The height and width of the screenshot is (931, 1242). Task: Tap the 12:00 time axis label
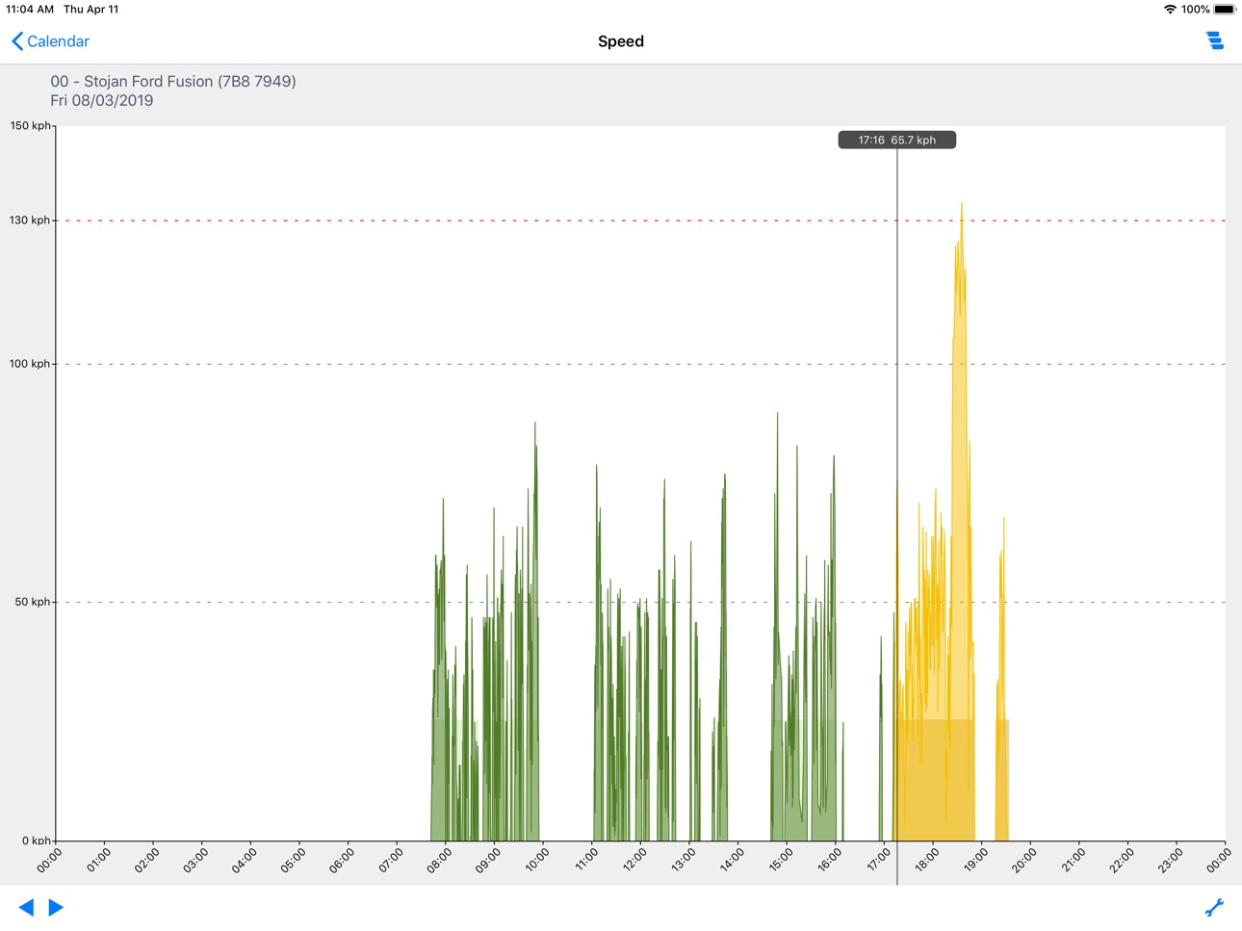pos(634,860)
